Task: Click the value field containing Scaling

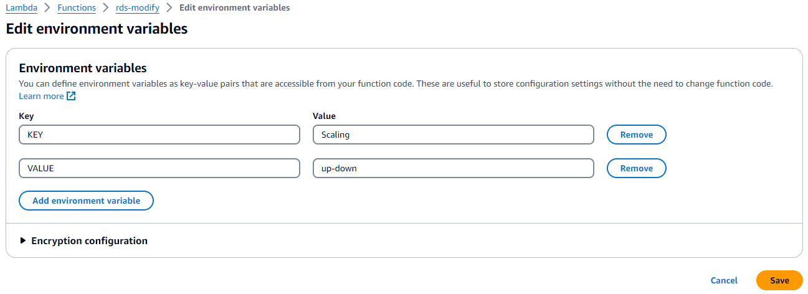Action: [453, 135]
